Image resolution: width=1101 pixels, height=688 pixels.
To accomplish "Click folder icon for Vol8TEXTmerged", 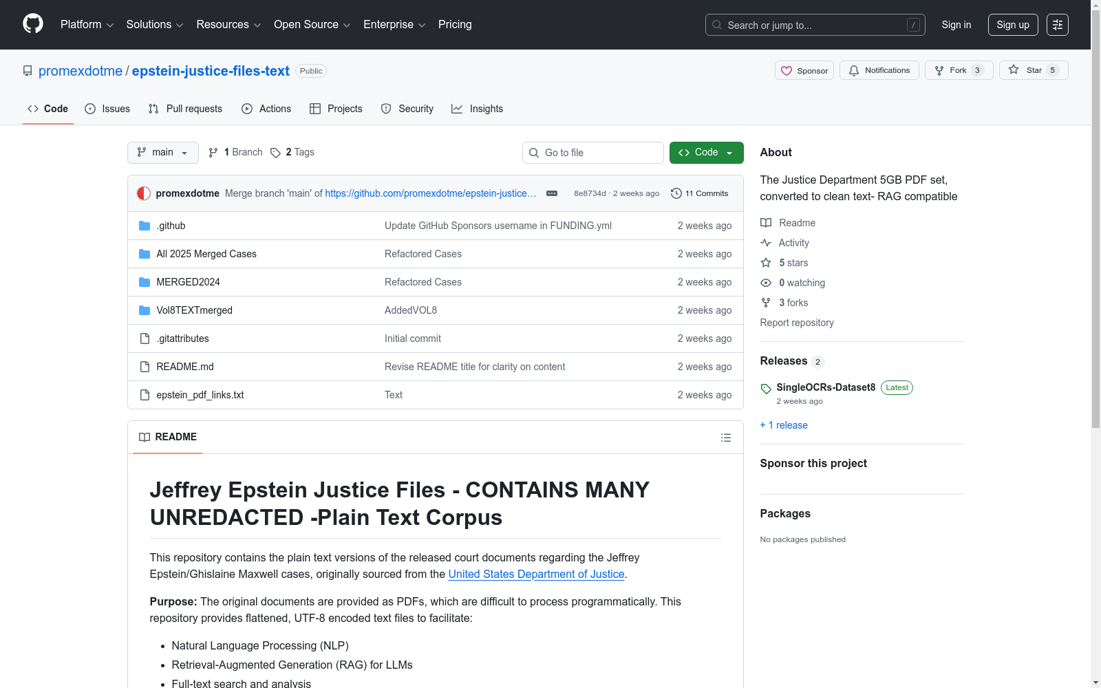I will [145, 310].
